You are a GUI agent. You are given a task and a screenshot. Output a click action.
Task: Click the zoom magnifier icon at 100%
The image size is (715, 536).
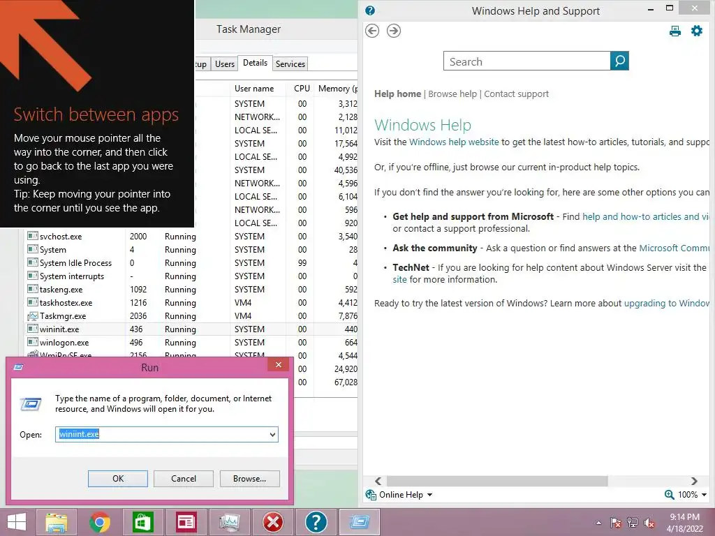(670, 495)
